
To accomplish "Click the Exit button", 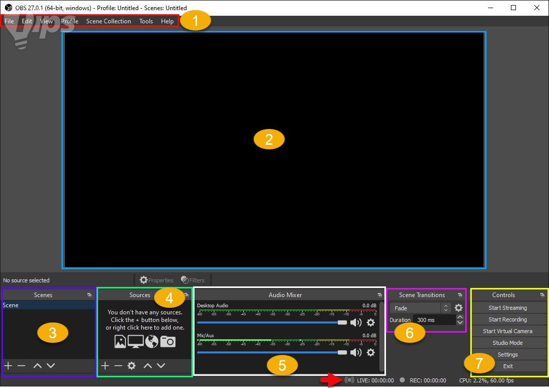I will tap(508, 366).
